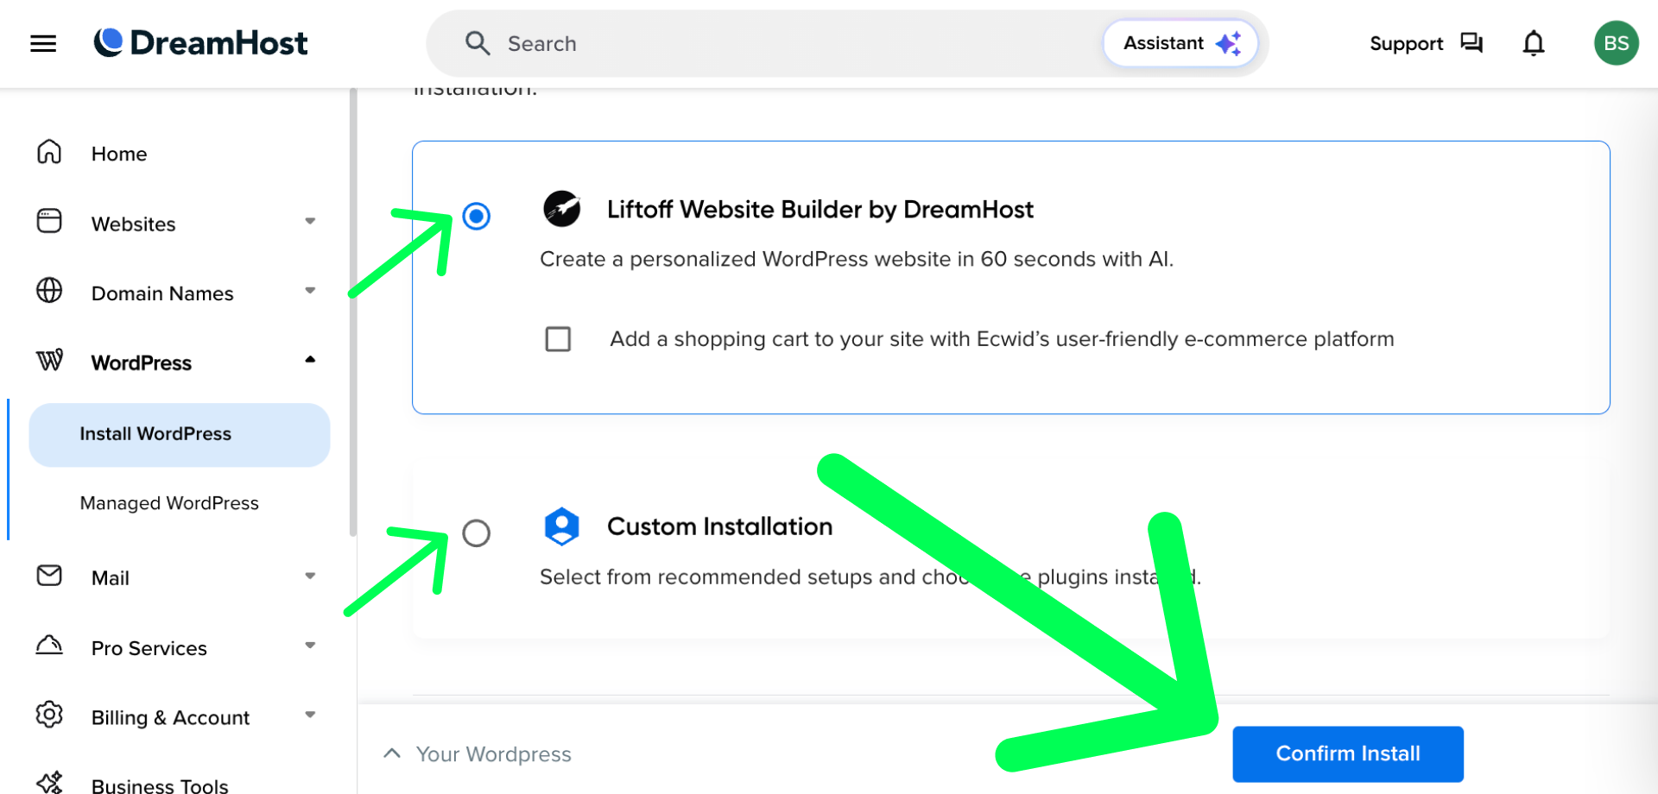This screenshot has width=1658, height=794.
Task: Expand the Websites sidebar section
Action: [x=310, y=222]
